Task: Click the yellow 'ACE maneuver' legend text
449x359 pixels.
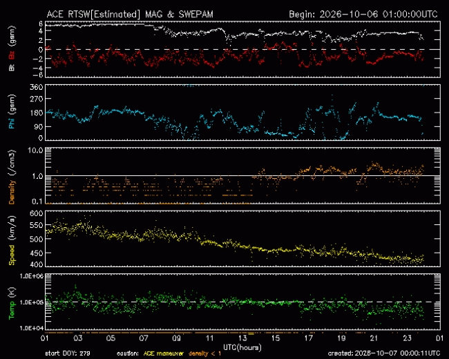Action: click(163, 353)
